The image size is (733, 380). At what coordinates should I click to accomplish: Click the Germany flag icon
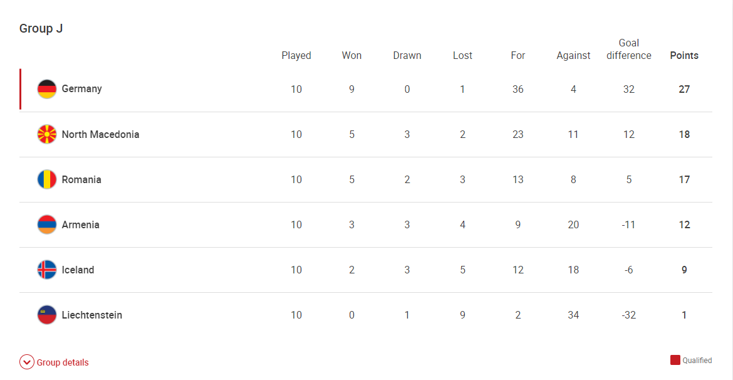tap(47, 90)
